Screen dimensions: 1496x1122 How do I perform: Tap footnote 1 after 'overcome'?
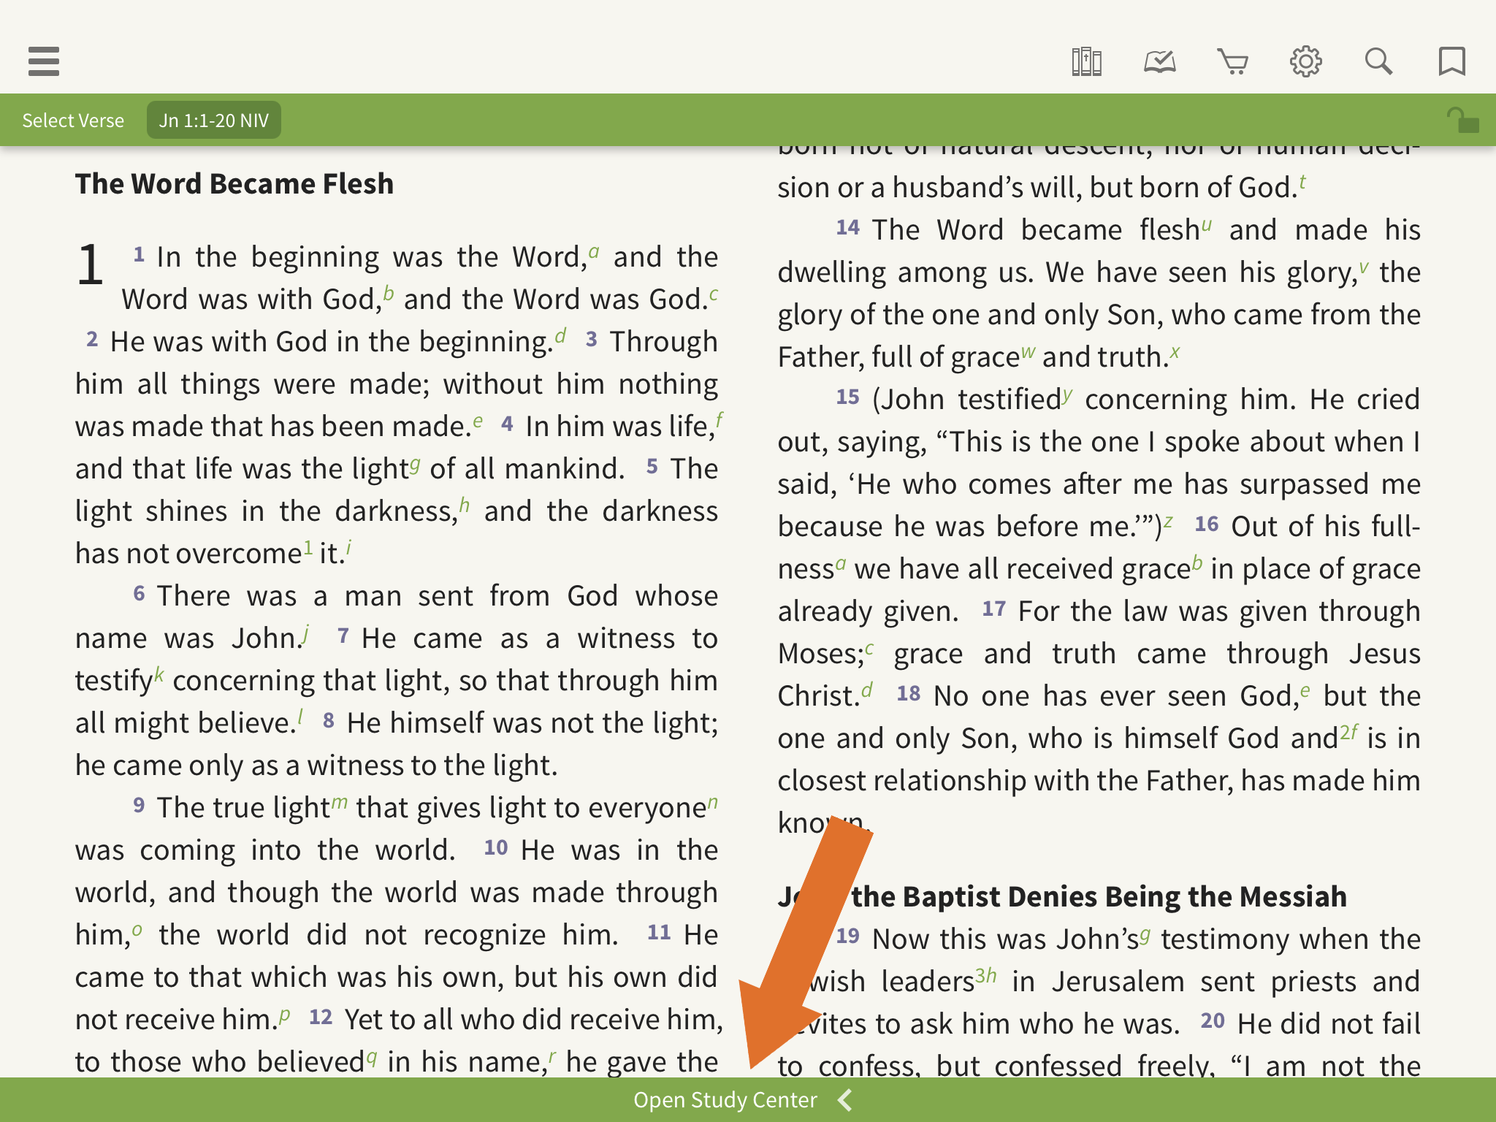(308, 547)
